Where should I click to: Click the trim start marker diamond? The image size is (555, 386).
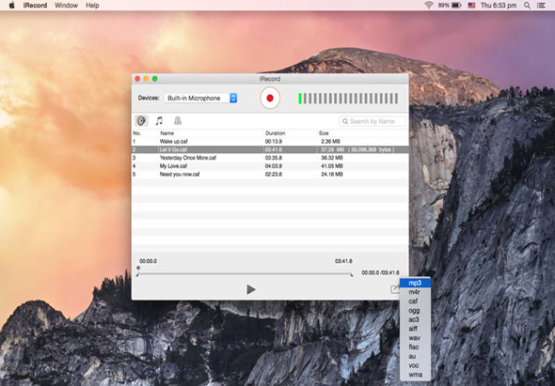[x=138, y=268]
